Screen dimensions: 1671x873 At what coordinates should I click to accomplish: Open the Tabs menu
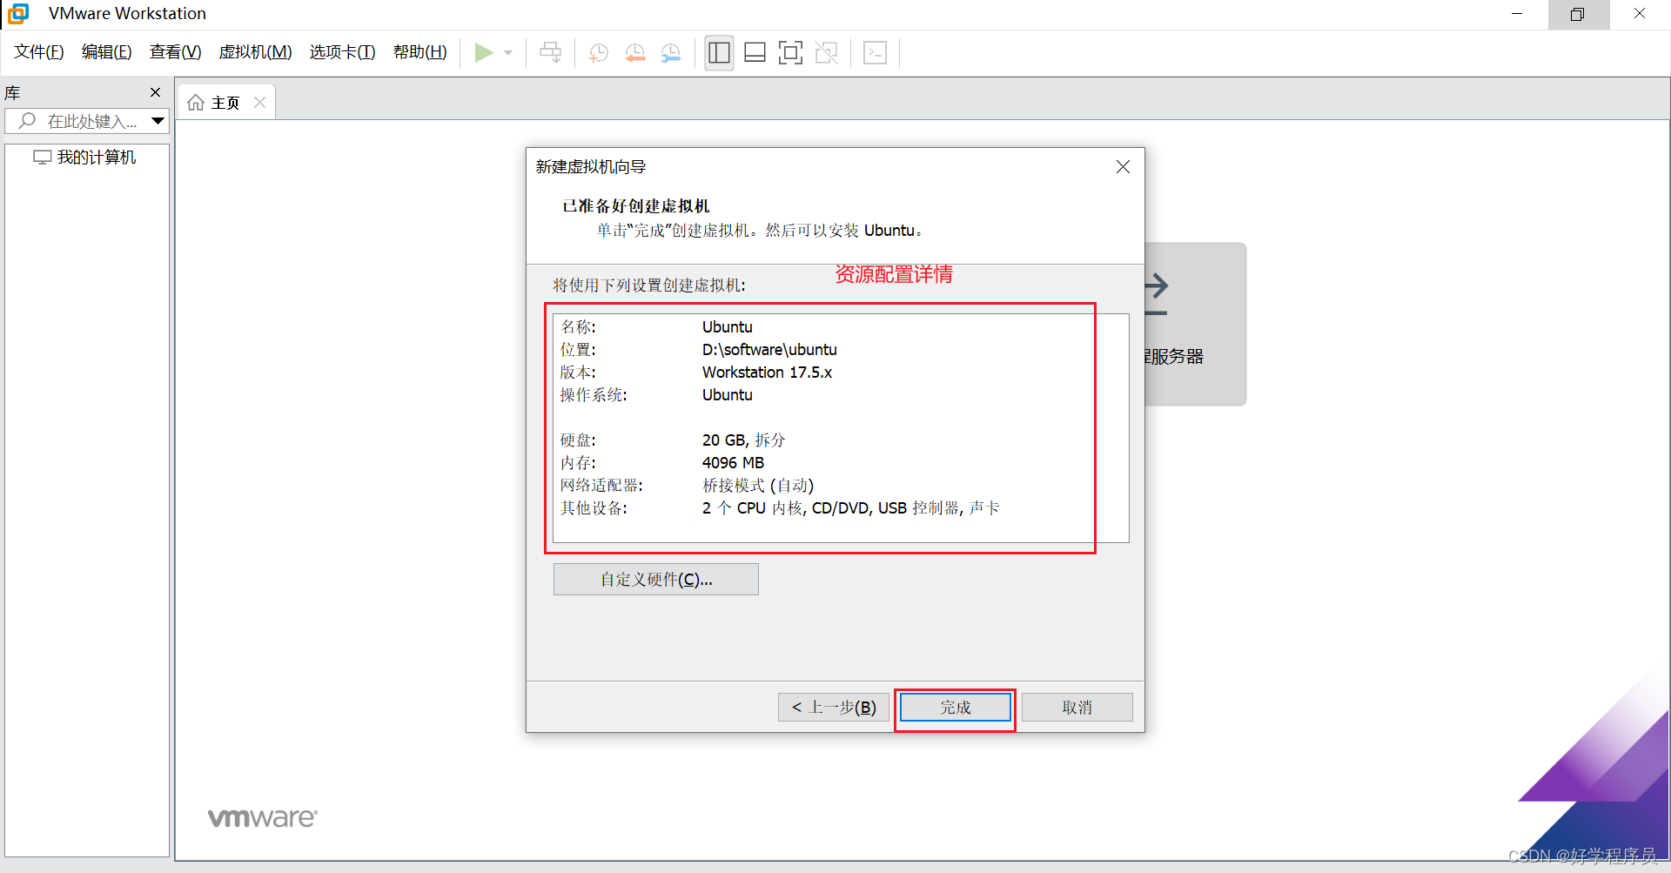pyautogui.click(x=343, y=52)
